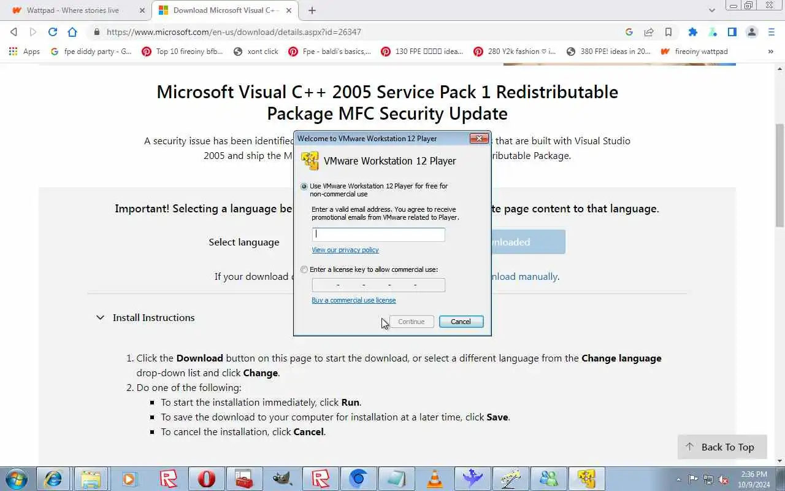Screen dimensions: 785x491
Task: Open Windows Explorer folder in taskbar
Action: (91, 479)
